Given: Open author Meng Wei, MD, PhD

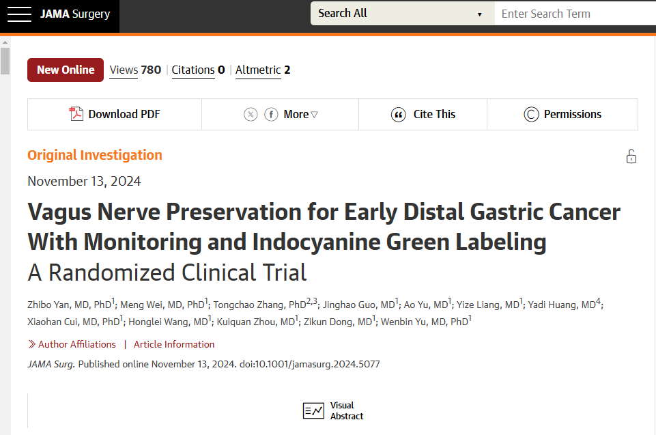Looking at the screenshot, I should coord(164,304).
